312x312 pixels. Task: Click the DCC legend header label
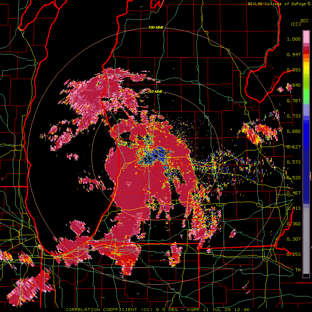(x=304, y=20)
